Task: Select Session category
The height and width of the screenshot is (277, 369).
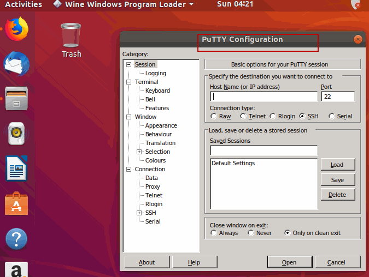Action: click(145, 64)
